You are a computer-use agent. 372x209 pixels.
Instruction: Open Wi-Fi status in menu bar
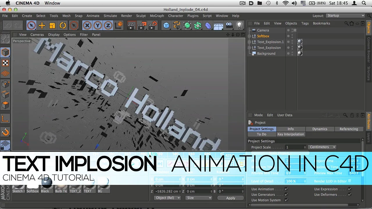click(285, 3)
